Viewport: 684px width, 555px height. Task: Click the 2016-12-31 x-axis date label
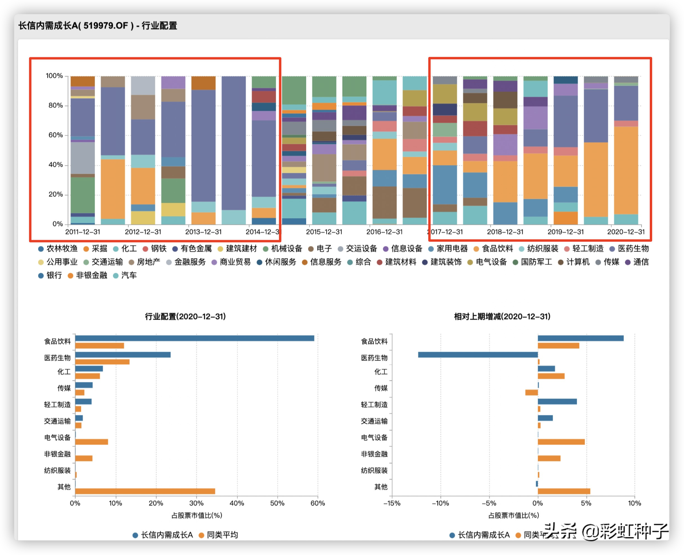click(x=385, y=232)
